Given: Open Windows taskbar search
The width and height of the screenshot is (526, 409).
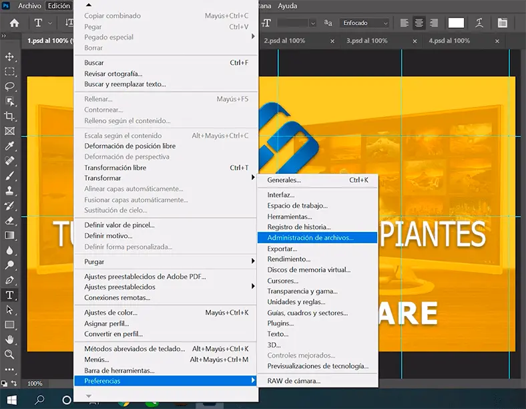Looking at the screenshot, I should click(x=39, y=400).
